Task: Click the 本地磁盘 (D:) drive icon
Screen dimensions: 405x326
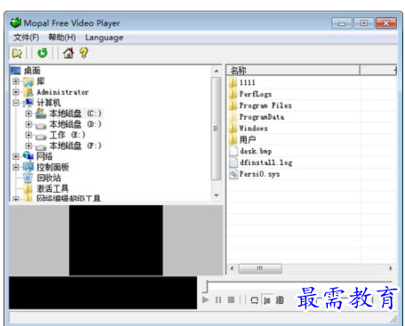Action: point(41,125)
